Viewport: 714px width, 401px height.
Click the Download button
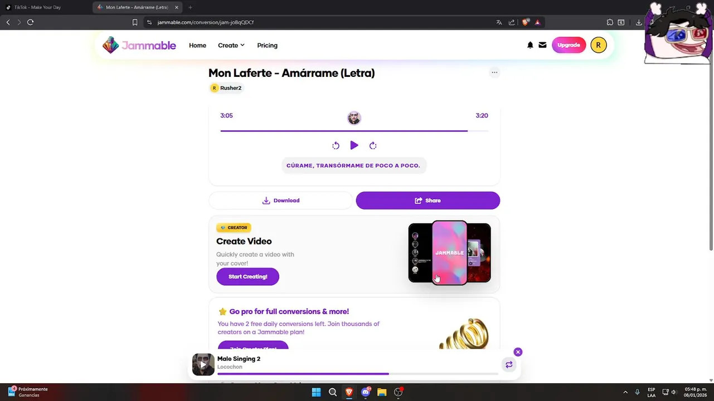281,200
